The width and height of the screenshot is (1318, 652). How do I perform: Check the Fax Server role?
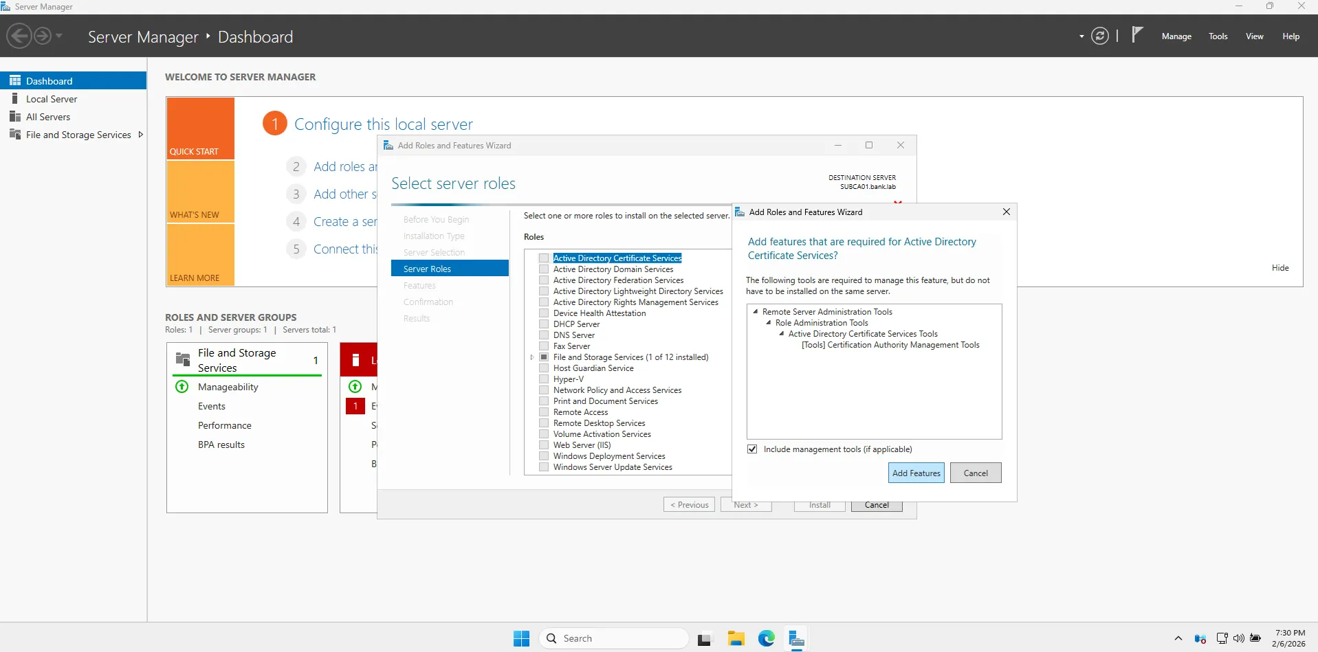(544, 346)
